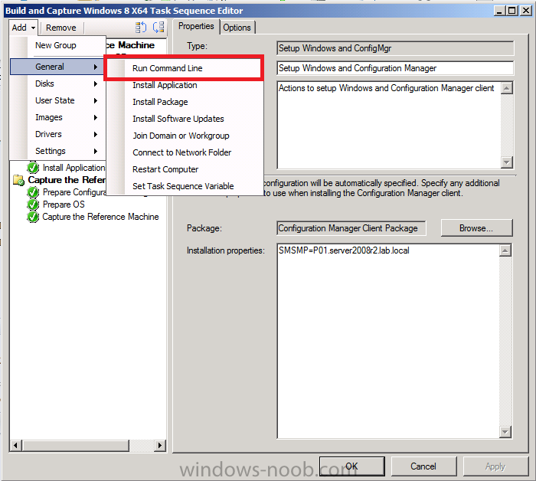This screenshot has height=481, width=536.
Task: Select Join Domain or Workgroup item
Action: pyautogui.click(x=185, y=136)
